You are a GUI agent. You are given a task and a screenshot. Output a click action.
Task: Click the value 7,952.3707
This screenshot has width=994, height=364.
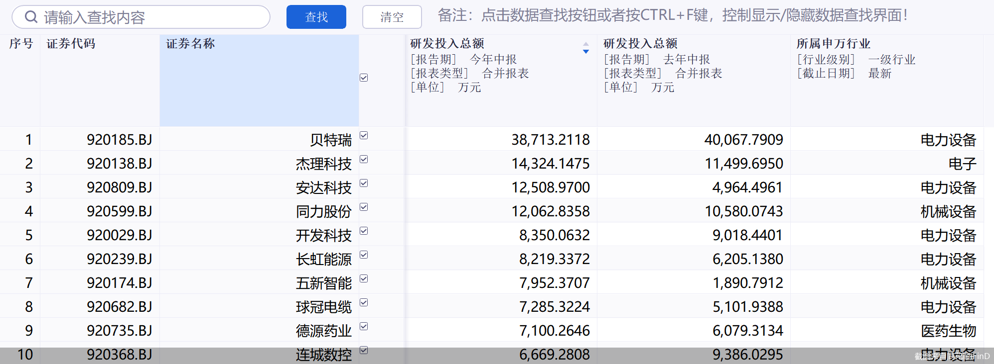pyautogui.click(x=555, y=283)
